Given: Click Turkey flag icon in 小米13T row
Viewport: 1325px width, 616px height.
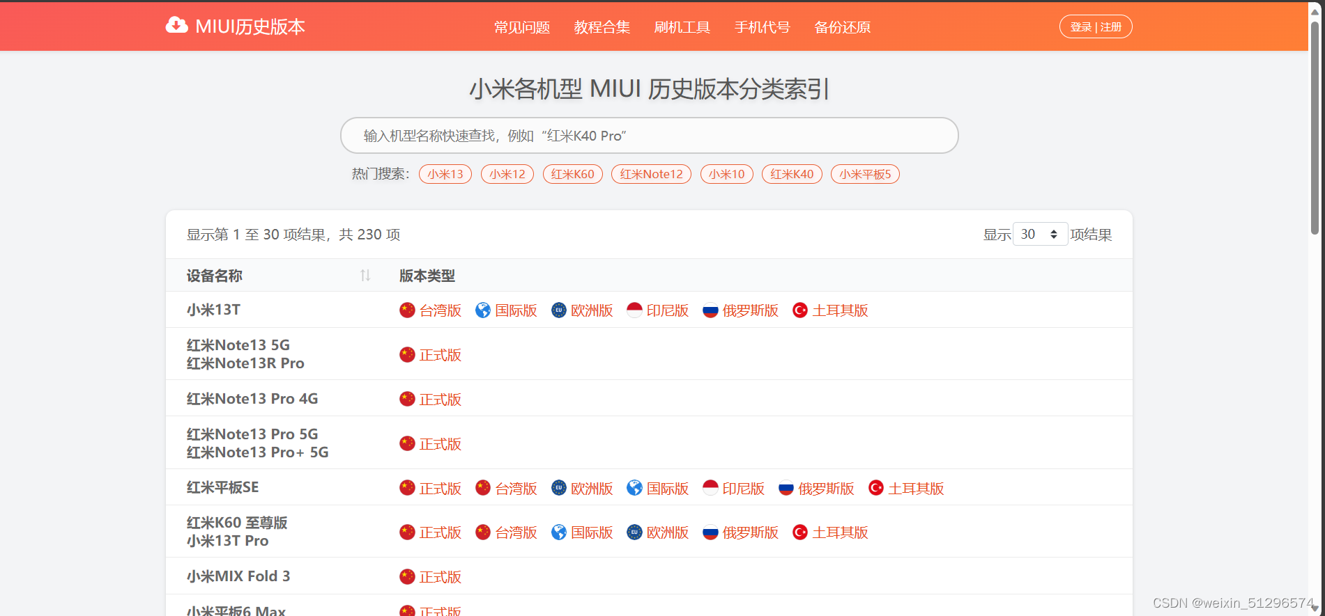Looking at the screenshot, I should tap(800, 310).
